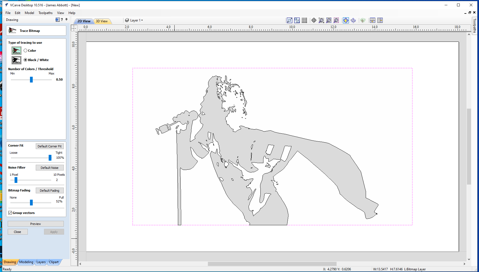Switch to the Modeling tab

pyautogui.click(x=26, y=262)
